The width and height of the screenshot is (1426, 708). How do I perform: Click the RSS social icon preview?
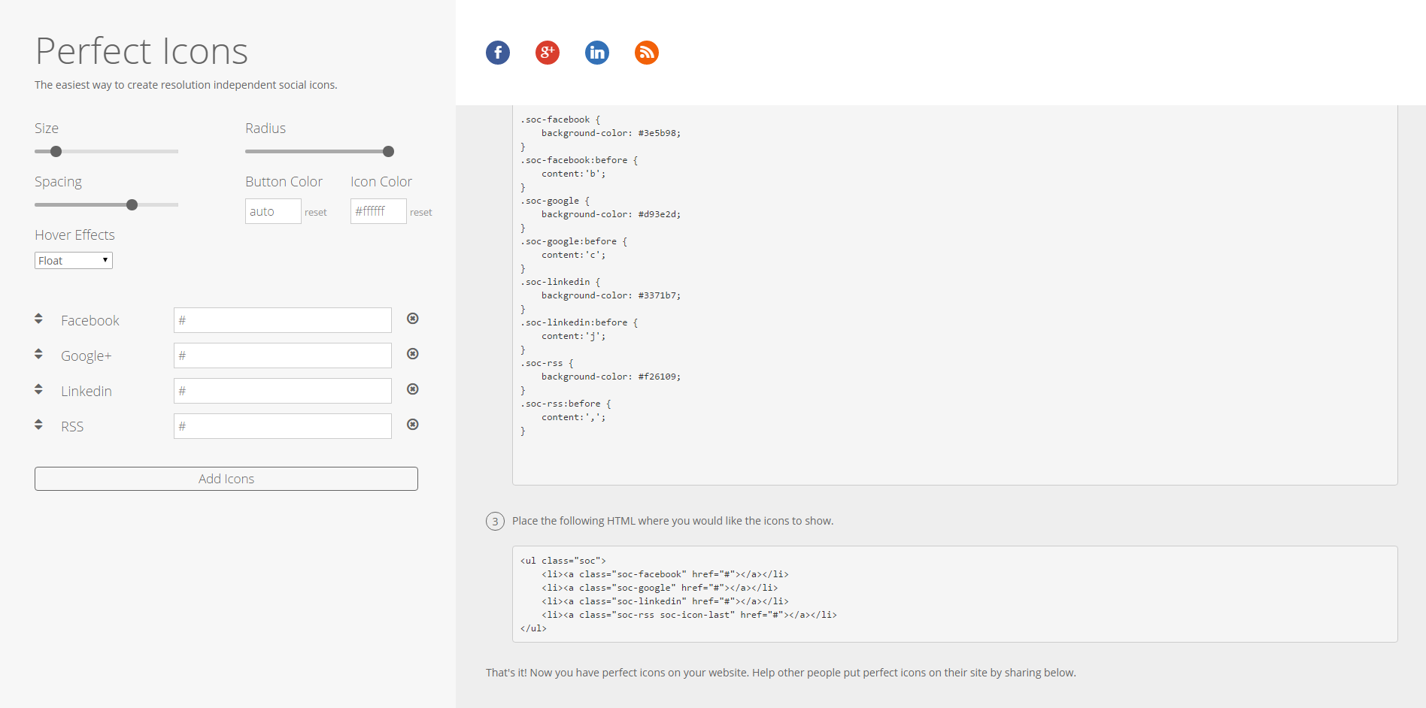coord(647,53)
